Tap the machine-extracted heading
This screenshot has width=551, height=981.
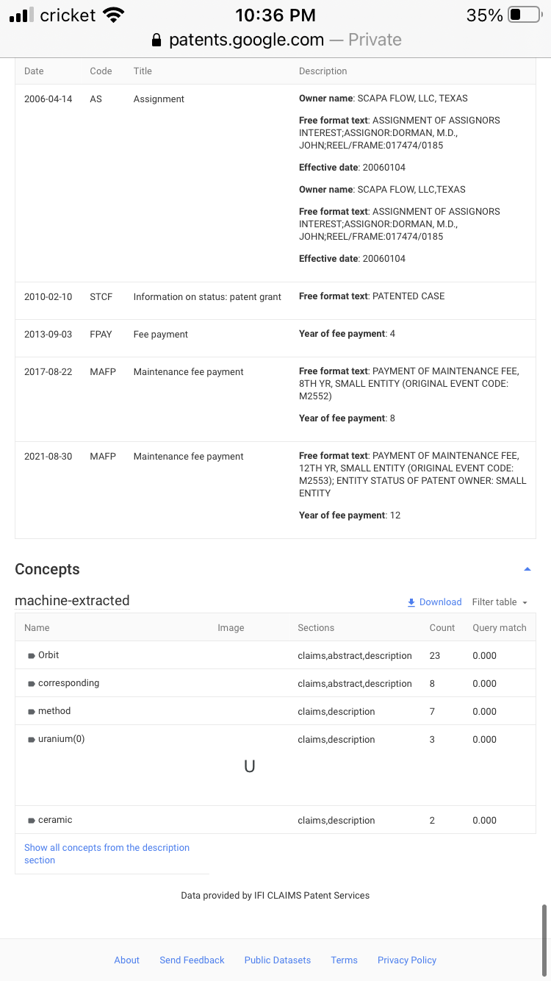[72, 601]
